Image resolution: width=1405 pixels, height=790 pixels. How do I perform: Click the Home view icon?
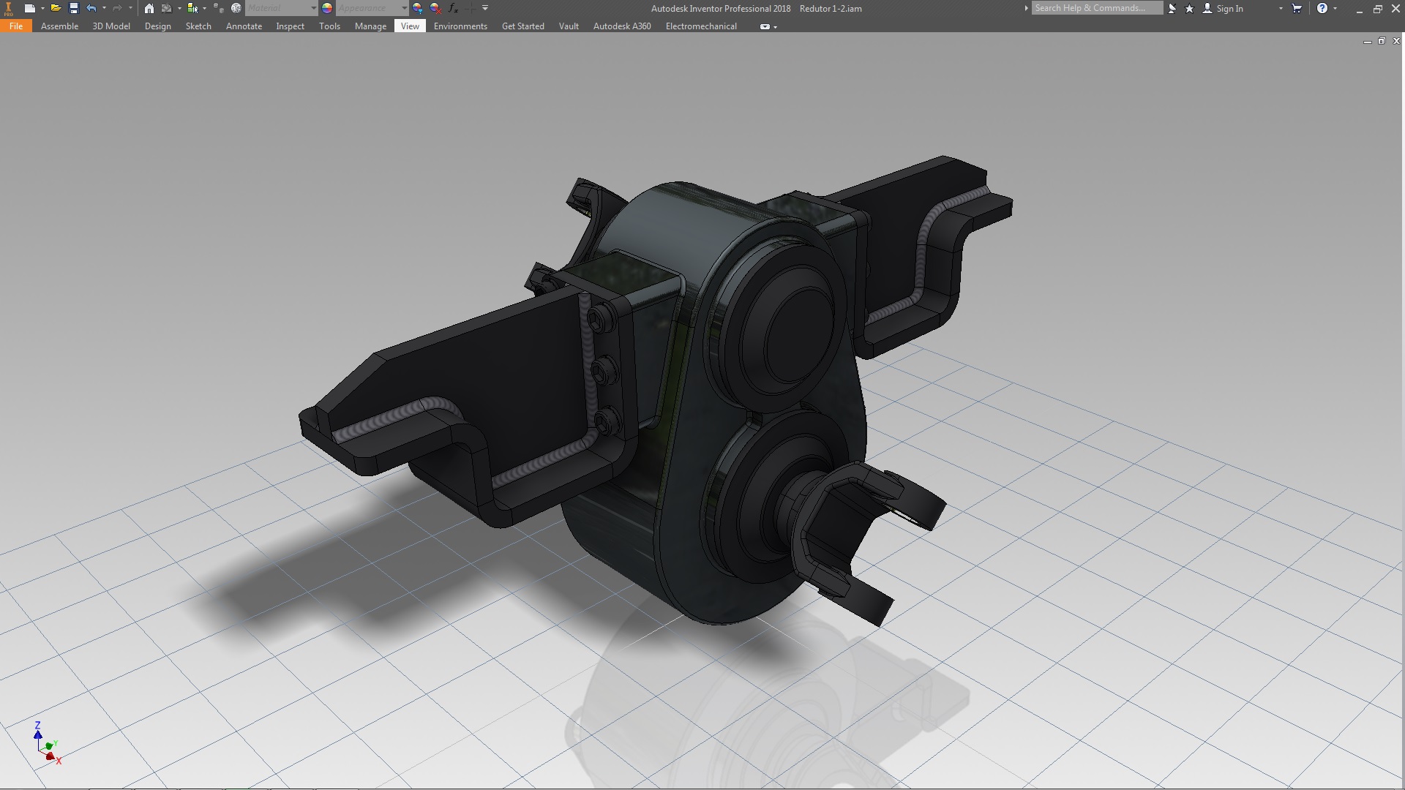coord(149,8)
